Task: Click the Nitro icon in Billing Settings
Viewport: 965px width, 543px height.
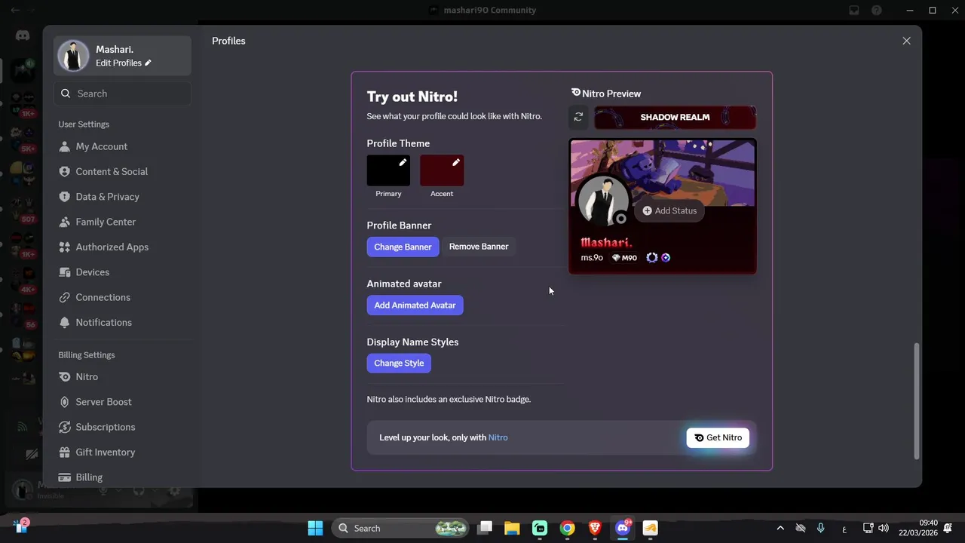Action: (65, 376)
